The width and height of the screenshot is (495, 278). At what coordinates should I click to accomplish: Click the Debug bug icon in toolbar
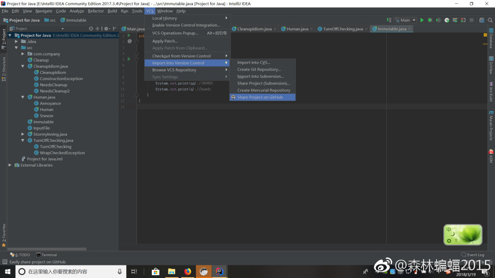click(x=430, y=20)
